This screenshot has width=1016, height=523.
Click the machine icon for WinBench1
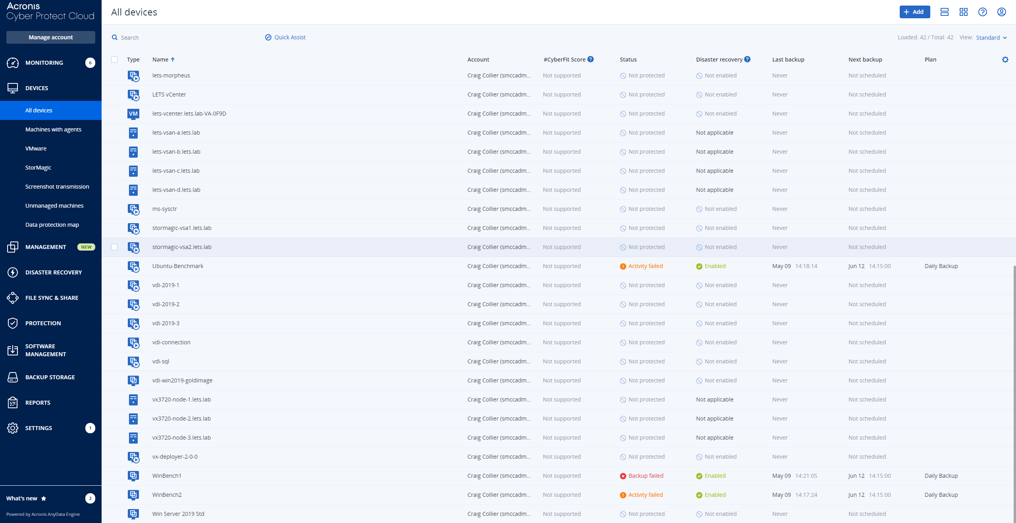pyautogui.click(x=133, y=476)
